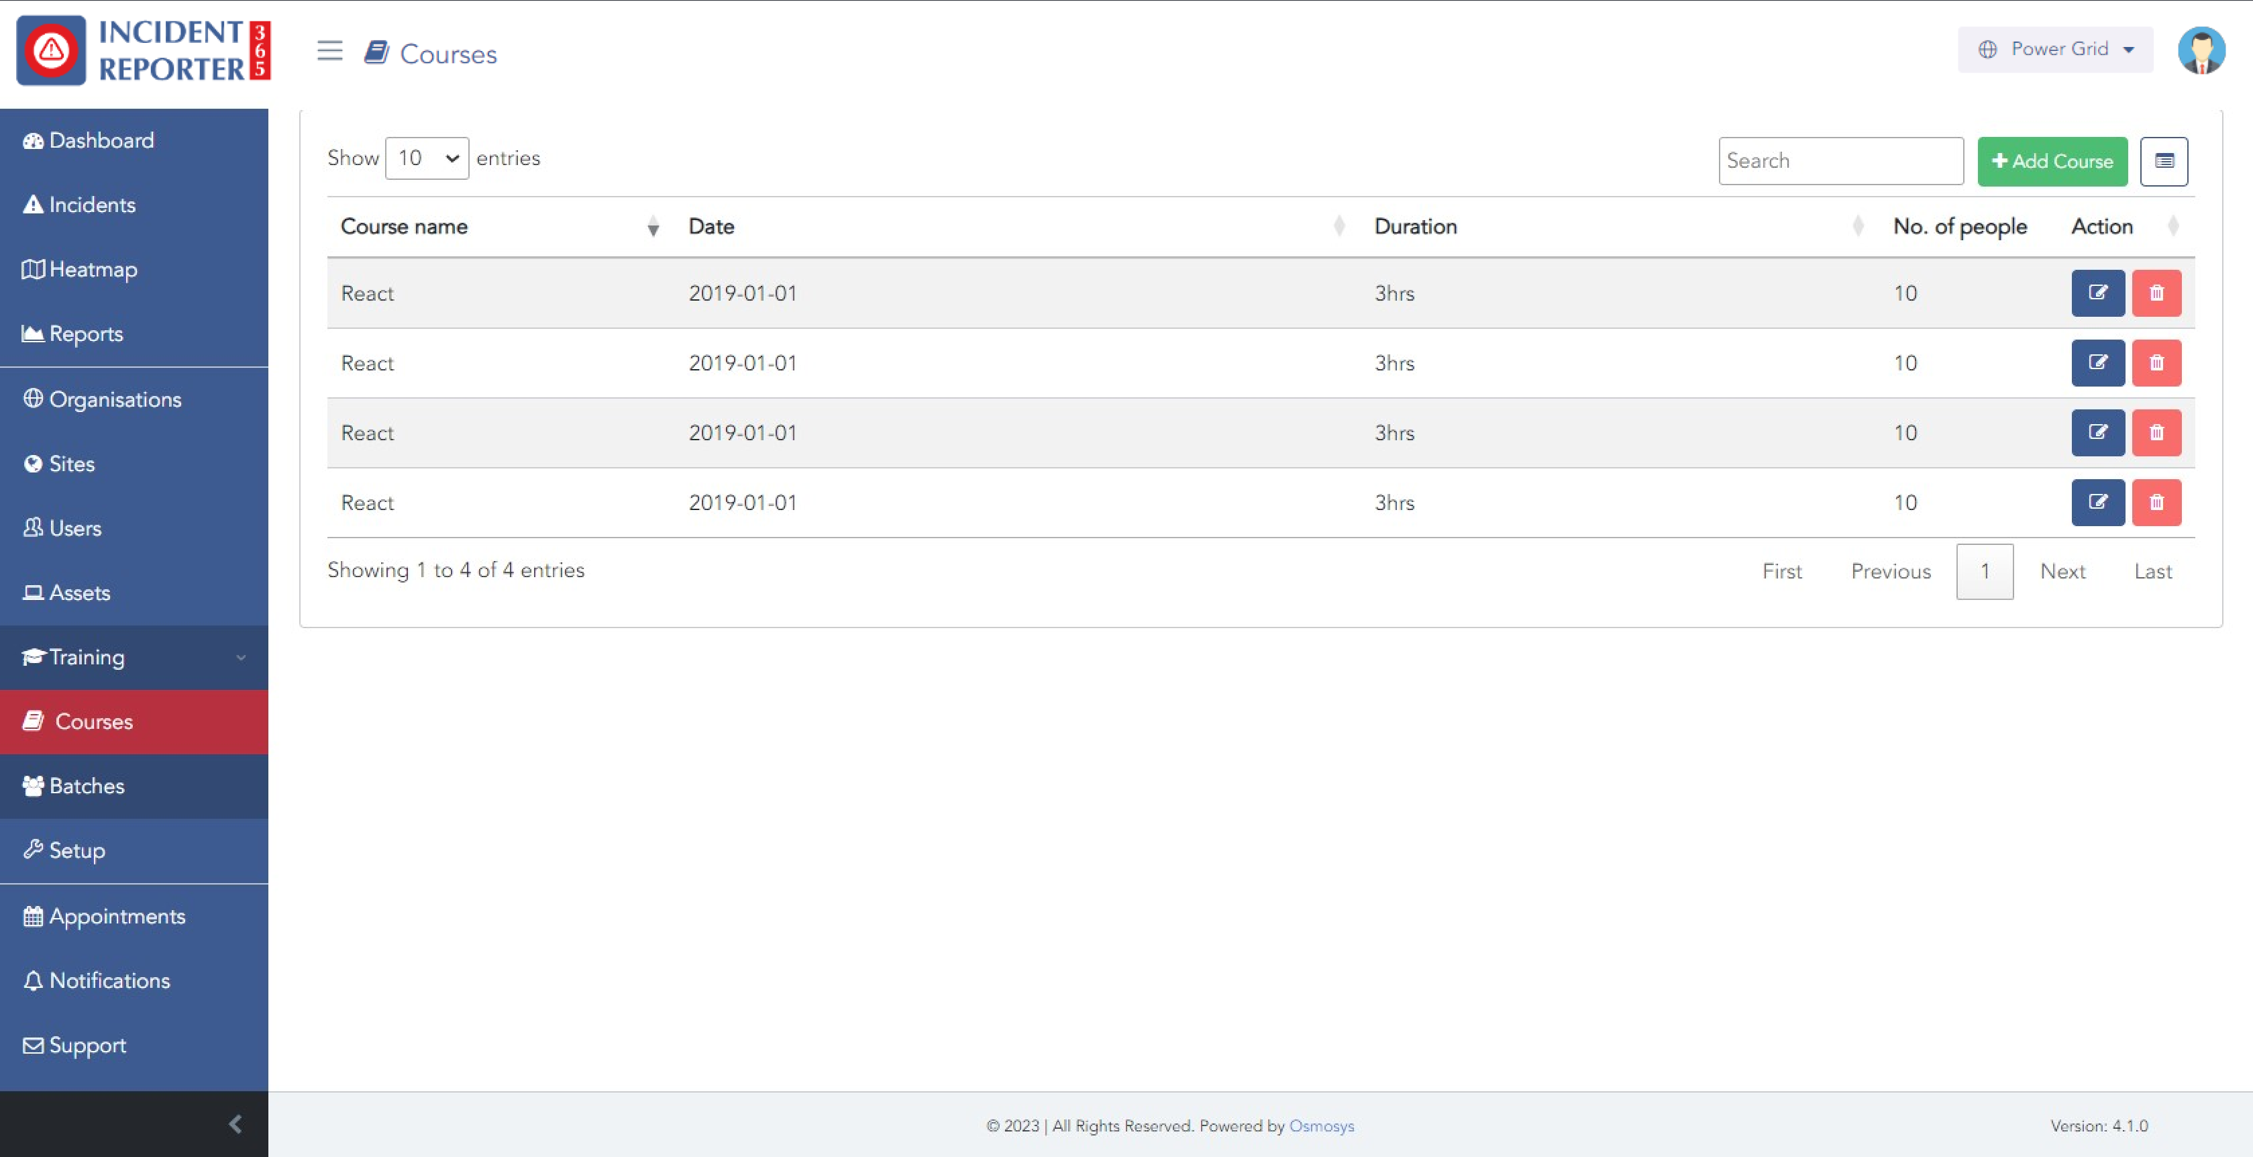Click the Search input field
The image size is (2253, 1157).
[x=1840, y=161]
